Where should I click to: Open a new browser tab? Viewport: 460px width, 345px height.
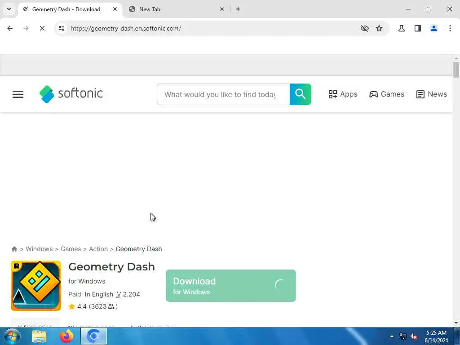238,9
